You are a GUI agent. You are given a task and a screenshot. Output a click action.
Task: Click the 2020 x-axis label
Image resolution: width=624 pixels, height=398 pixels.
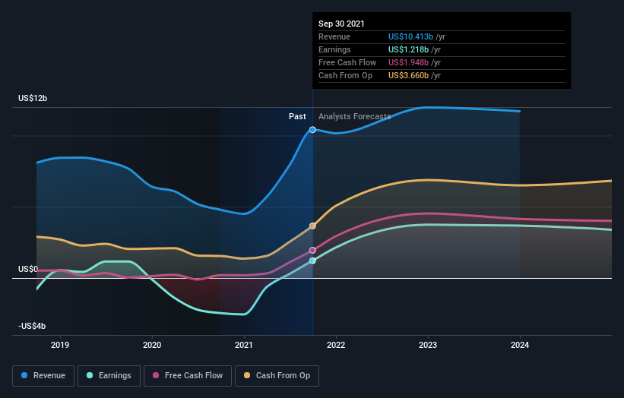click(x=152, y=345)
